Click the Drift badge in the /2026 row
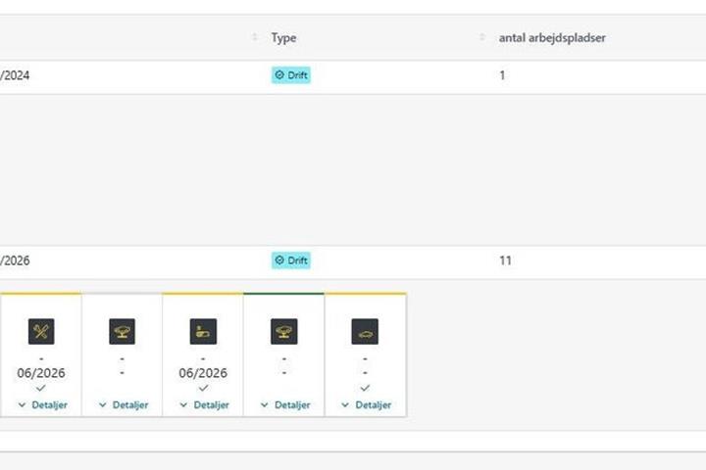706x470 pixels. click(x=291, y=260)
